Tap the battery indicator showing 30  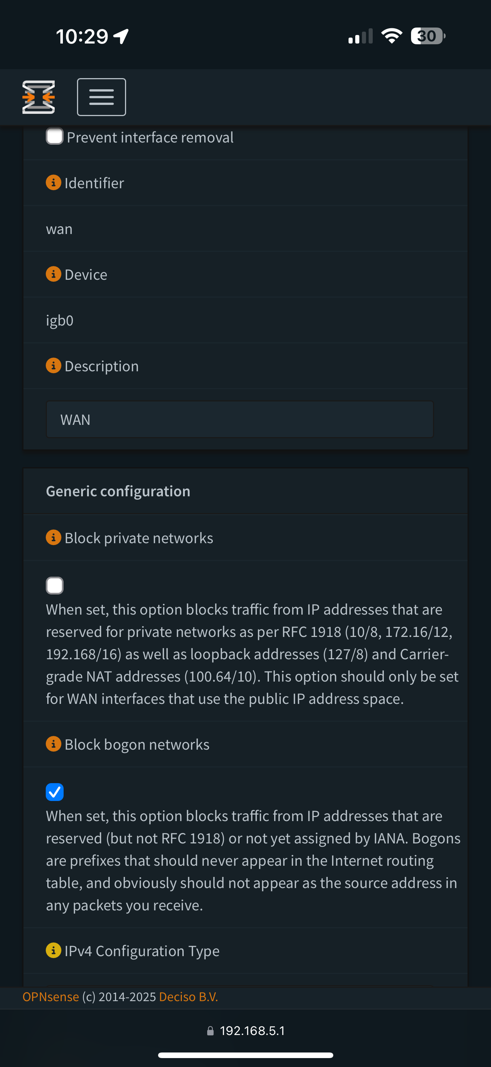click(428, 36)
